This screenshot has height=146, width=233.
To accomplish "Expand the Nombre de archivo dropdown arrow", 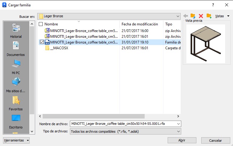I will click(x=178, y=124).
